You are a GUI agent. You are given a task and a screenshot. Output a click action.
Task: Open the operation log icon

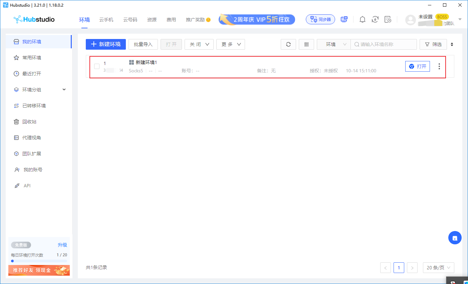(x=388, y=19)
